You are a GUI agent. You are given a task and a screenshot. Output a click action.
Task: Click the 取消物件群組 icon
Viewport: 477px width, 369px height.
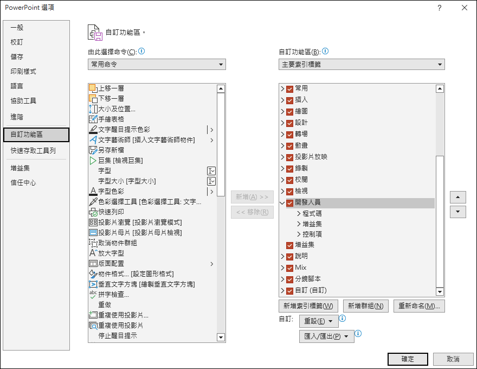[93, 243]
